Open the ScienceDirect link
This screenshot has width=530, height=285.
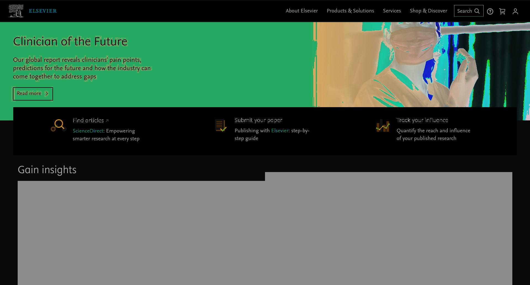[88, 131]
